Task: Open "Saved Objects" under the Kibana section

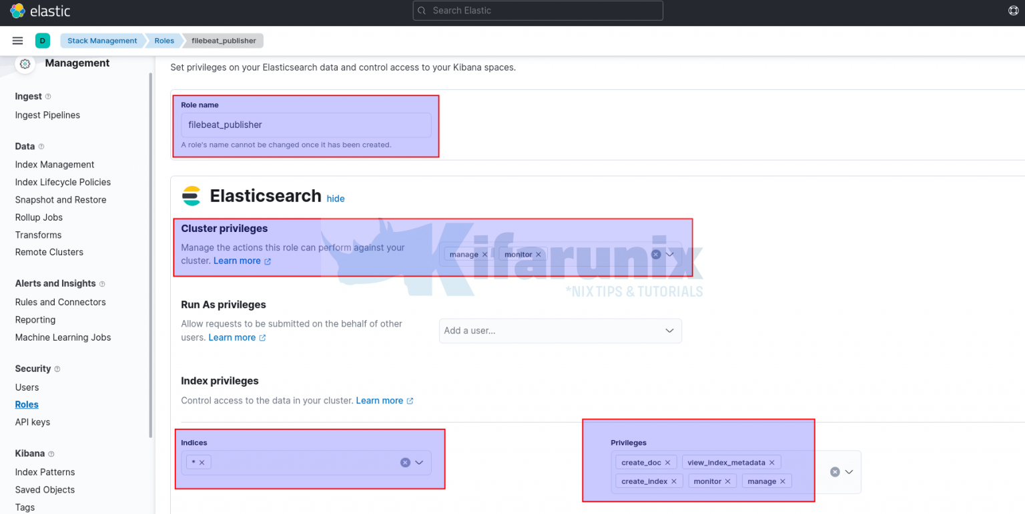Action: [x=45, y=489]
